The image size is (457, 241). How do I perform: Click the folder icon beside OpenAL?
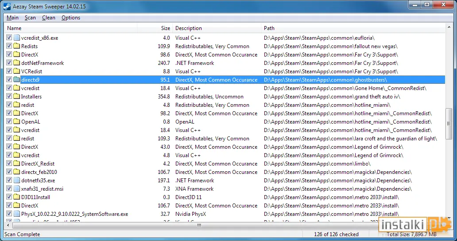(17, 122)
